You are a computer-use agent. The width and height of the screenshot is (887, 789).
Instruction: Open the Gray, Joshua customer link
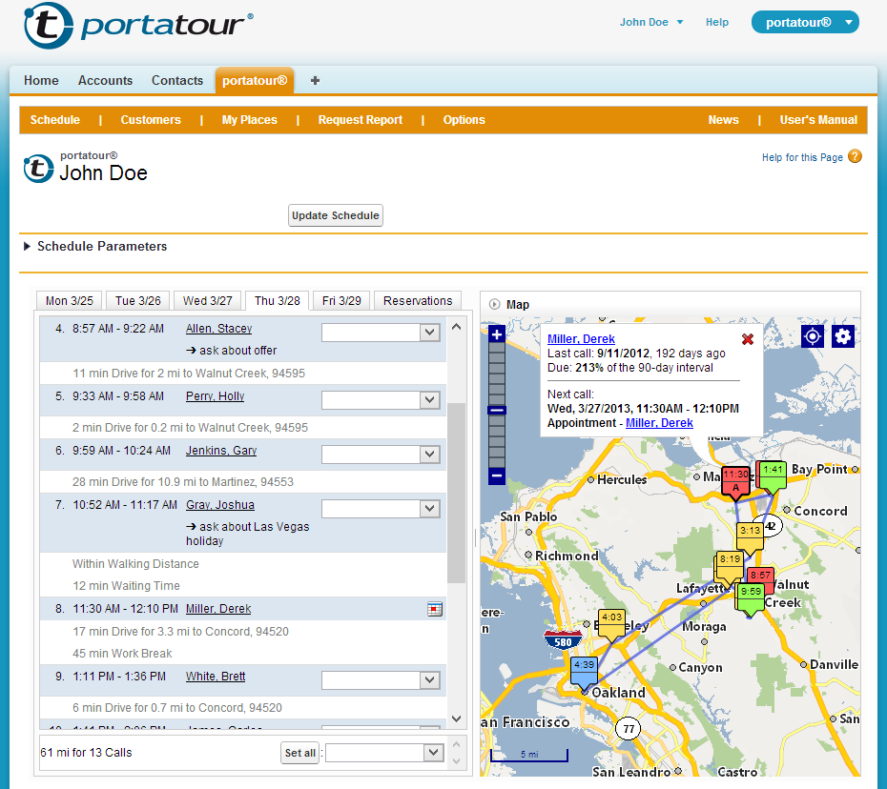pyautogui.click(x=220, y=505)
